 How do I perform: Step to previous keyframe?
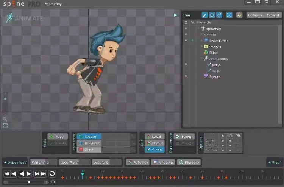(x=14, y=174)
